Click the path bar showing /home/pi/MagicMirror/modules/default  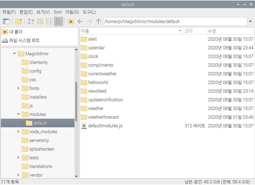click(x=175, y=21)
